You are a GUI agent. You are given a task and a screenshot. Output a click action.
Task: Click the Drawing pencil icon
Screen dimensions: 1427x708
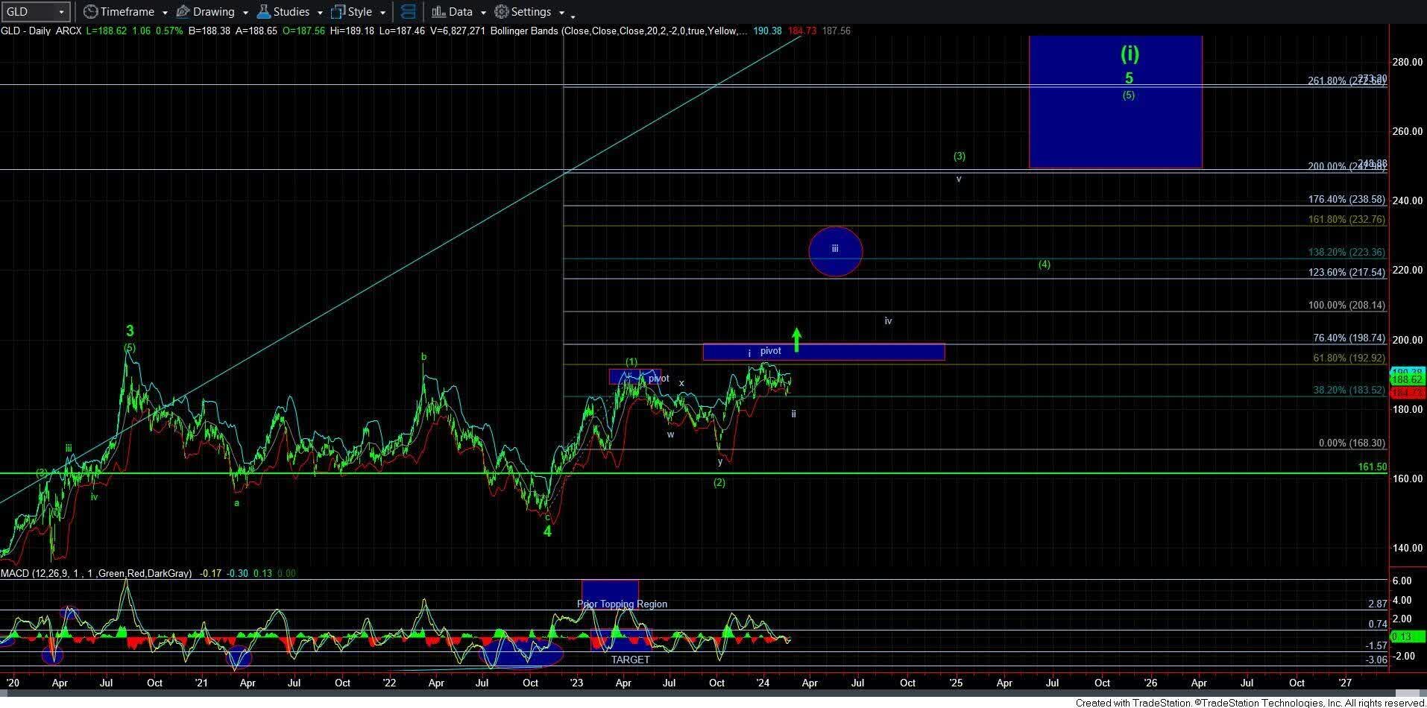[183, 12]
